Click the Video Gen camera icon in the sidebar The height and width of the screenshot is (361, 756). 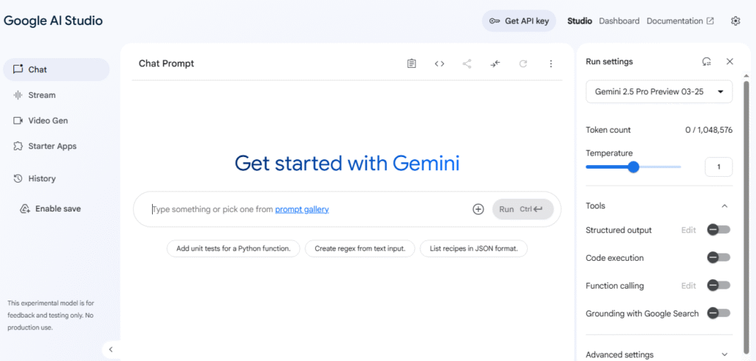[18, 120]
